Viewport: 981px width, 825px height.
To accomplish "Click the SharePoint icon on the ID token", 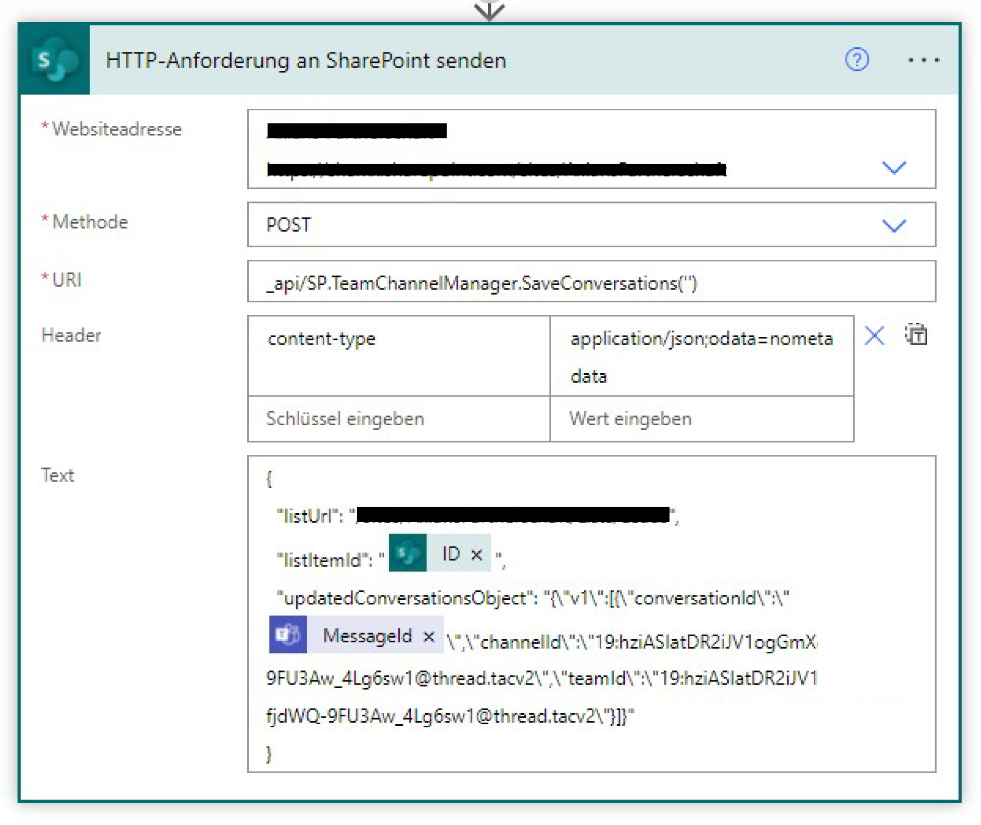I will click(x=407, y=553).
